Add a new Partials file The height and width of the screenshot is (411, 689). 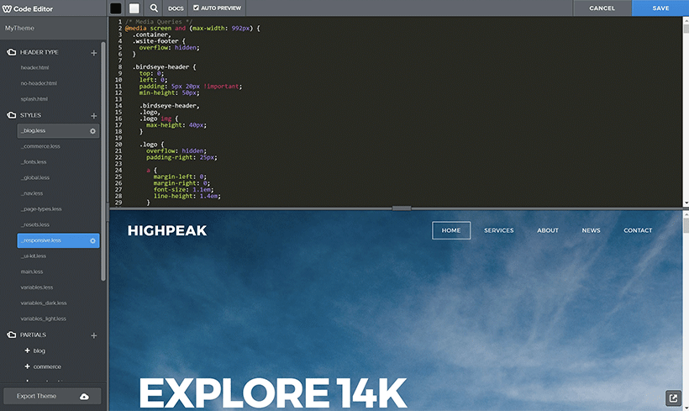click(93, 335)
